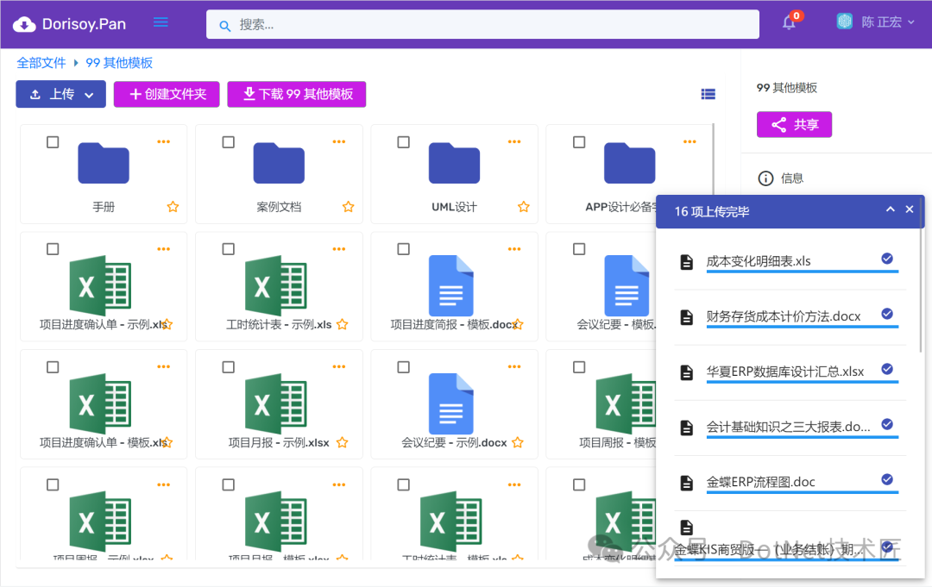This screenshot has width=932, height=587.
Task: Open the 手册 folder icon
Action: [x=104, y=163]
